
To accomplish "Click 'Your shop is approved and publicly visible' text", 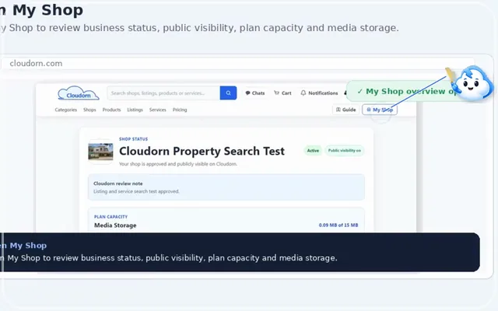I will (x=178, y=164).
